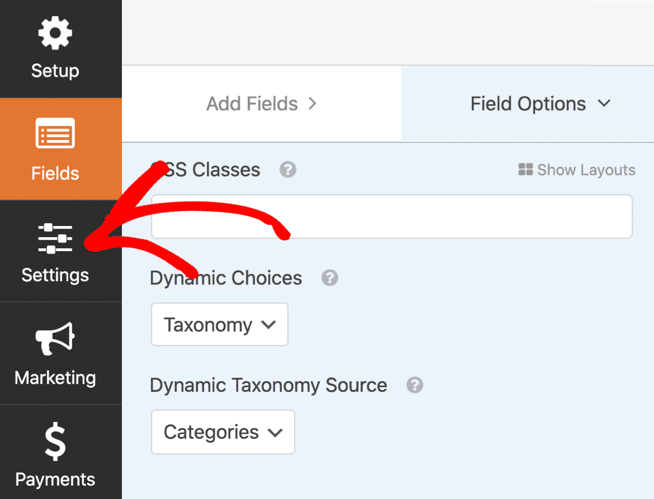Open the Marketing megaphone icon
The height and width of the screenshot is (499, 654).
click(x=55, y=339)
